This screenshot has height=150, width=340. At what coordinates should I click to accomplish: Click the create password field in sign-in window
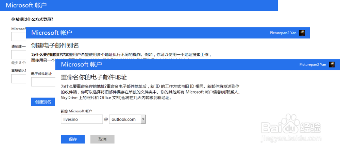click(19, 55)
